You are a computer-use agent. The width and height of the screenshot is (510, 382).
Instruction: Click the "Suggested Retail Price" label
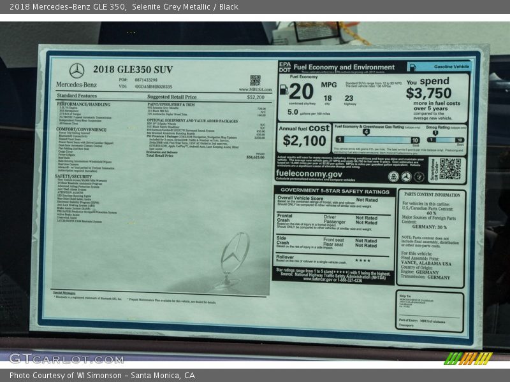coord(171,97)
